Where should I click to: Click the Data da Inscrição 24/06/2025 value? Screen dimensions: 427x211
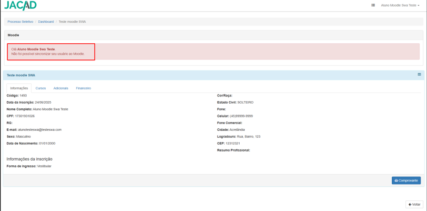click(43, 102)
